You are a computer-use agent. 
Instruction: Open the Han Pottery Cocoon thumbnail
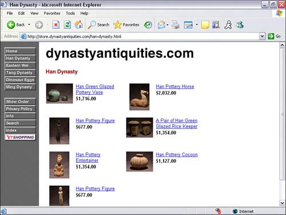pos(140,162)
